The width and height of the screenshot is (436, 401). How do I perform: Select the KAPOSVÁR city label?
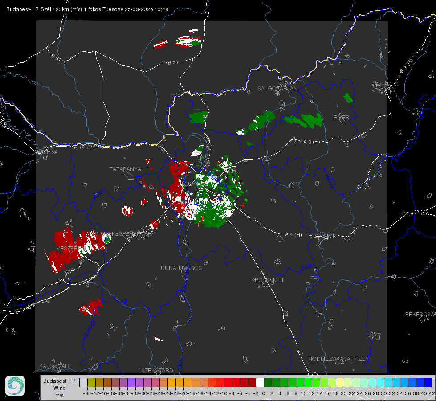click(x=54, y=366)
